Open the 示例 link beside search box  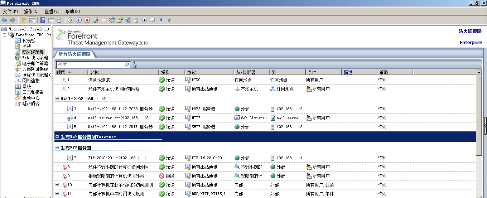click(134, 64)
